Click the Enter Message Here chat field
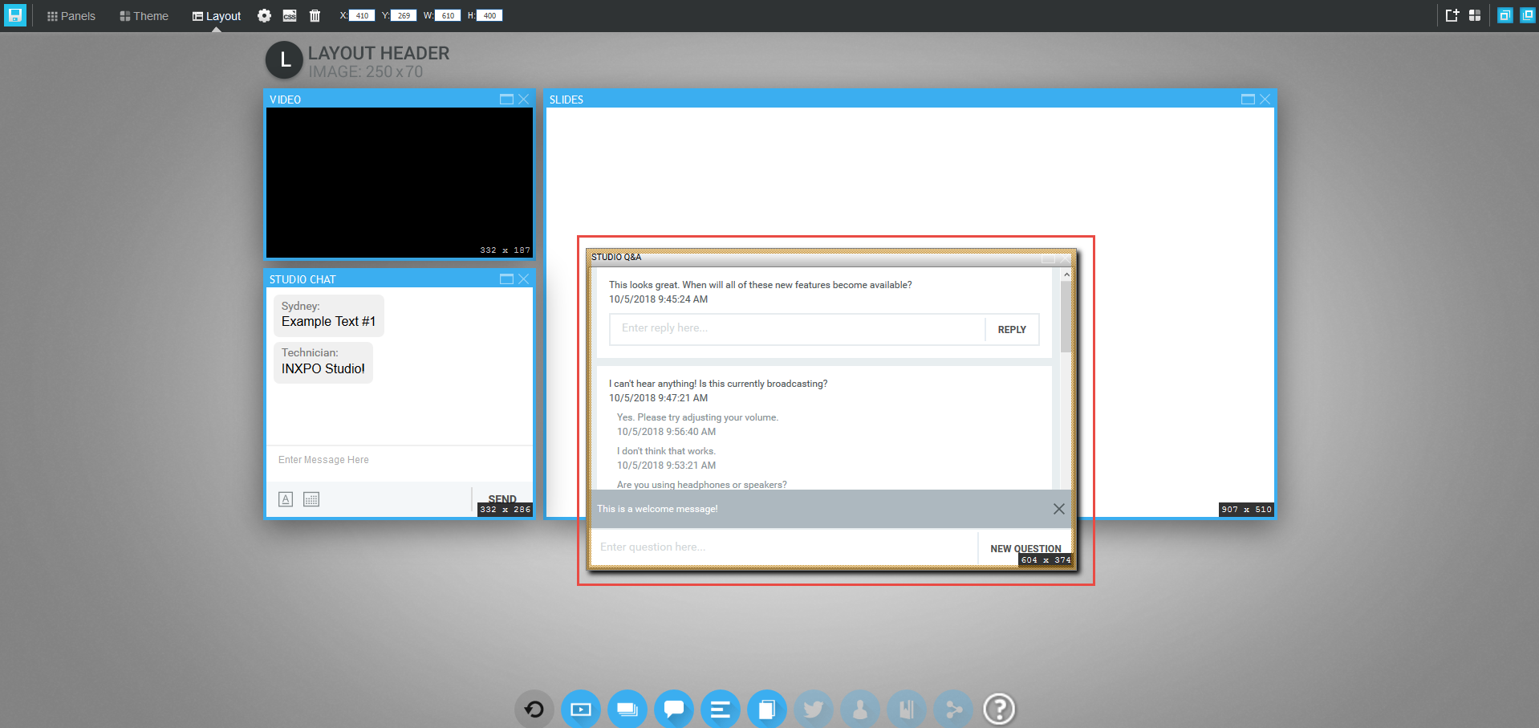The height and width of the screenshot is (728, 1539). coord(400,461)
